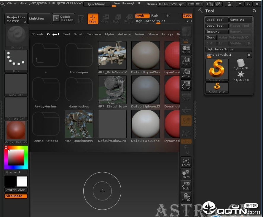The width and height of the screenshot is (263, 217).
Task: Select the PolyMesh3D tool
Action: [x=241, y=76]
